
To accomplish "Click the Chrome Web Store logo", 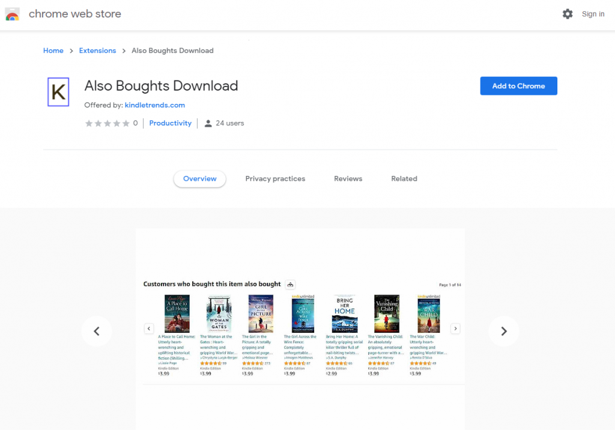I will click(x=12, y=14).
